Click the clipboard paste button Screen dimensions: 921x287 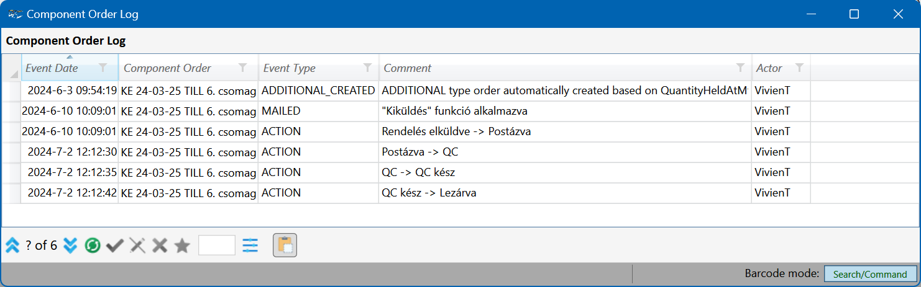click(285, 245)
